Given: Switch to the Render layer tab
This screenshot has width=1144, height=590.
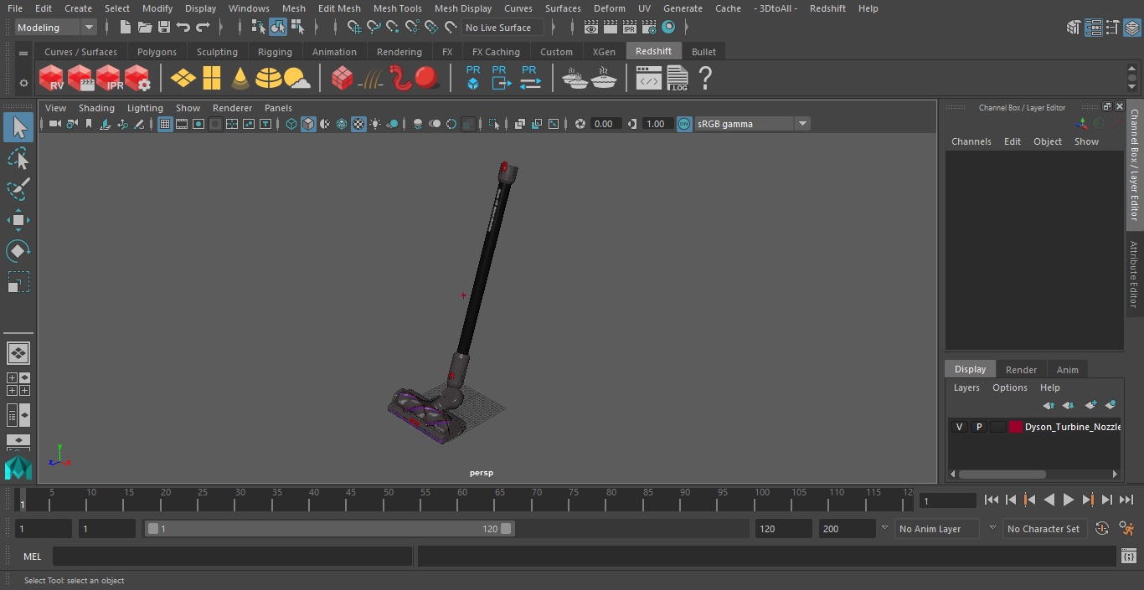Looking at the screenshot, I should (1021, 370).
